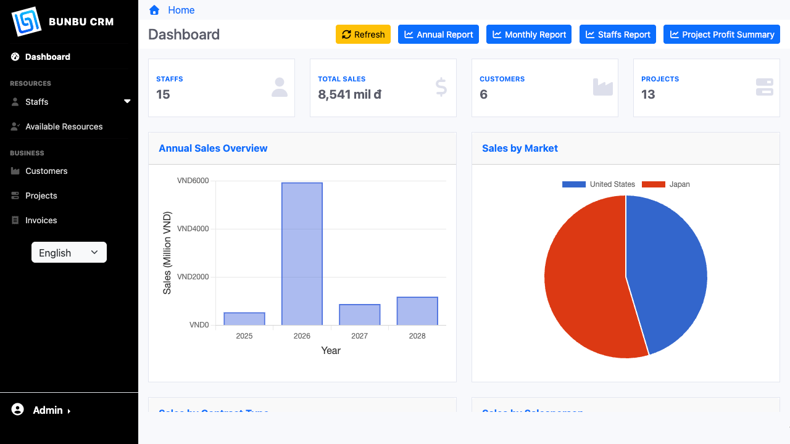Click the 2028 bar in Annual Sales chart
Screen dimensions: 790x444
click(x=417, y=311)
